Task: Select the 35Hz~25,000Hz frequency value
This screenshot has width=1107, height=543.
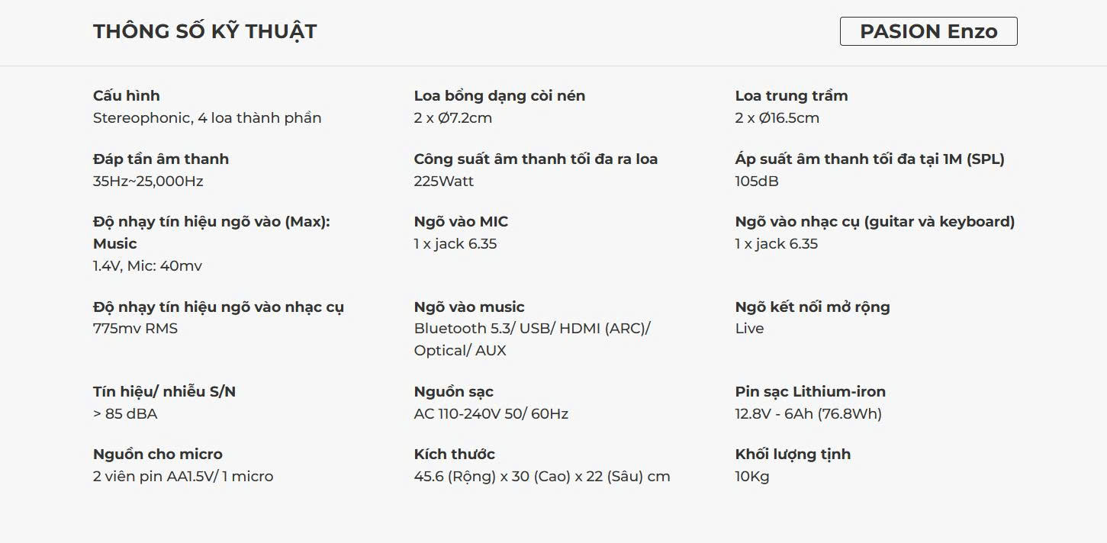Action: pos(148,181)
